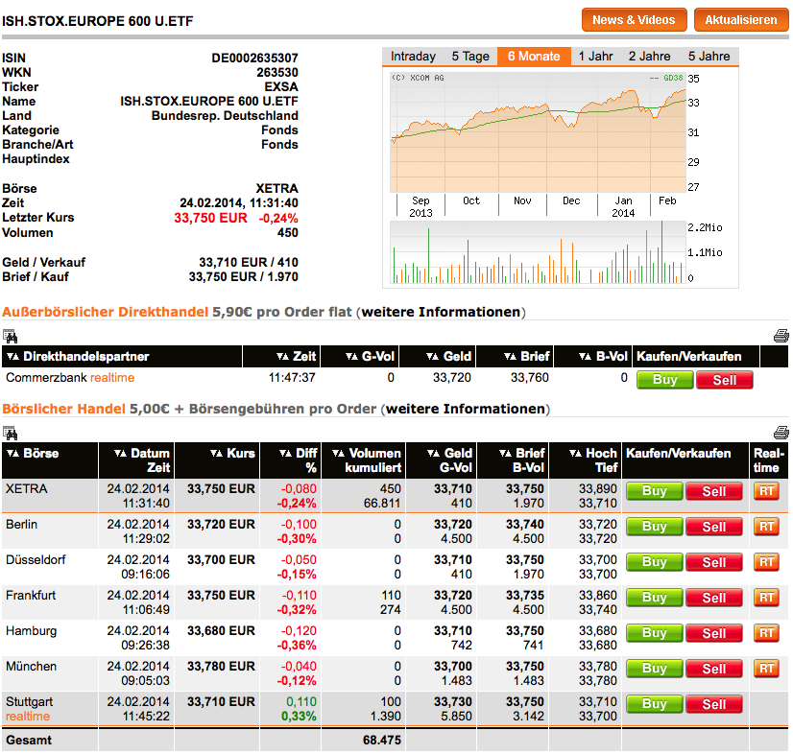Click printer icon above Direkthandel table

tap(781, 336)
